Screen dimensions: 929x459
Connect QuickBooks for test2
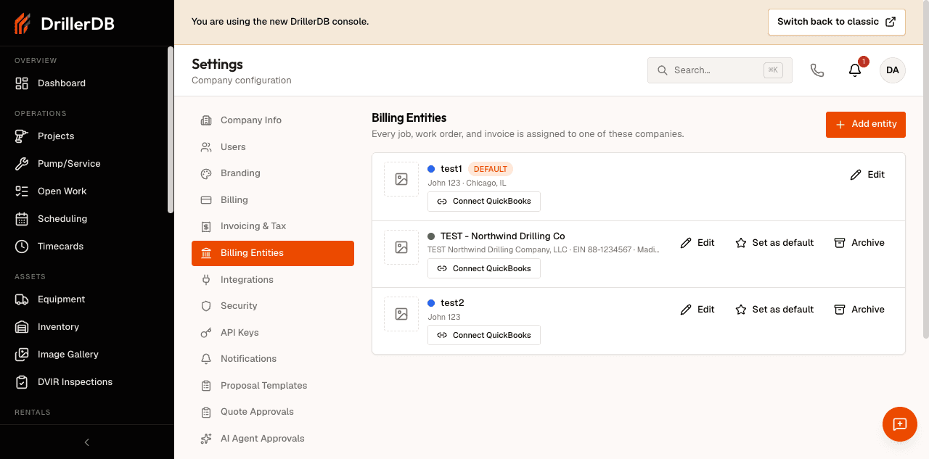[x=484, y=335]
